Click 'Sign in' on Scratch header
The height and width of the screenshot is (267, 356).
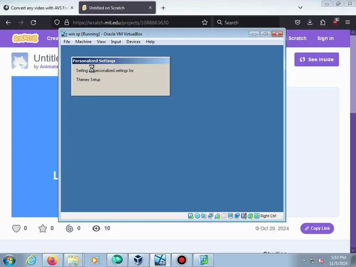pos(325,38)
